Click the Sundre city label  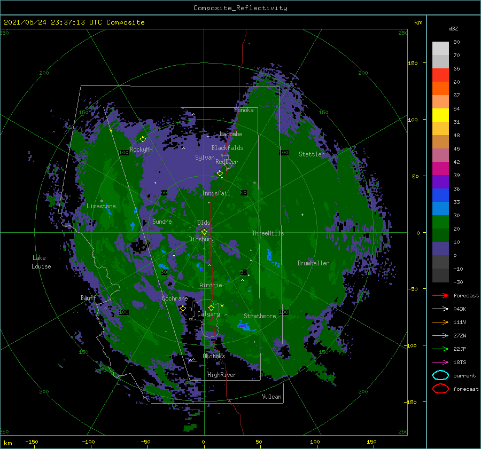click(x=162, y=221)
